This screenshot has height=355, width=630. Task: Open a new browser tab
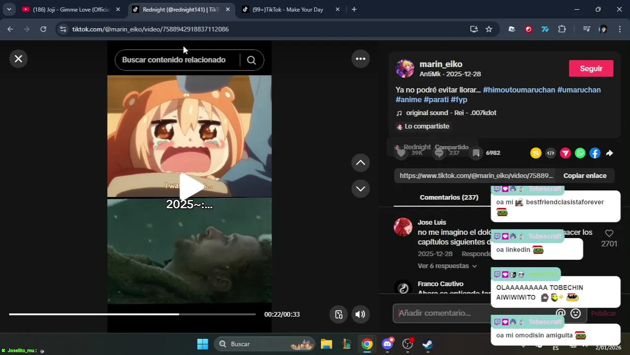tap(354, 9)
